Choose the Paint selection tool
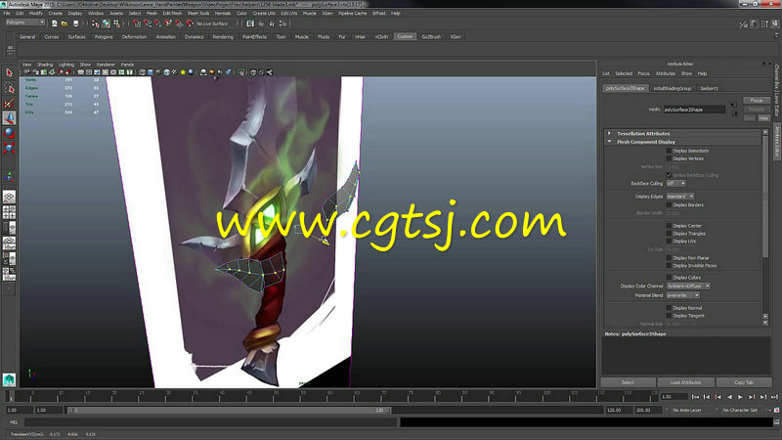The height and width of the screenshot is (440, 782). 9,104
